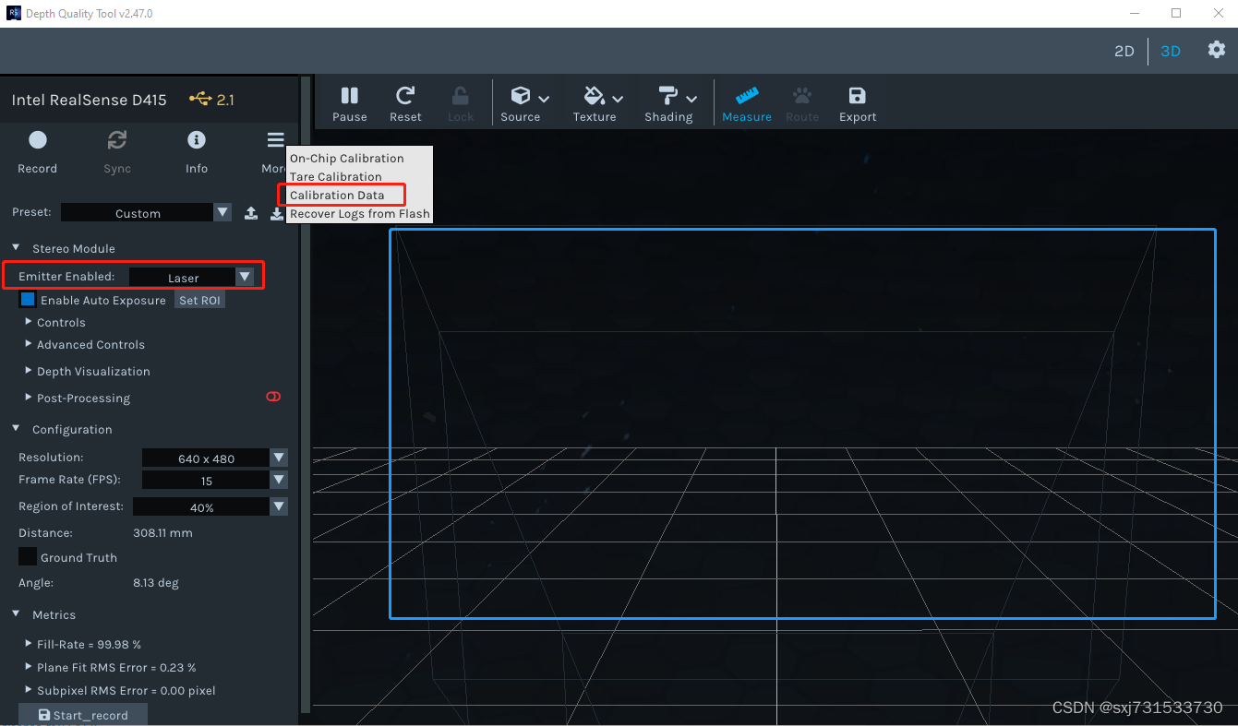The image size is (1238, 726).
Task: Expand the Subpixel RMS Error metric
Action: (x=29, y=690)
